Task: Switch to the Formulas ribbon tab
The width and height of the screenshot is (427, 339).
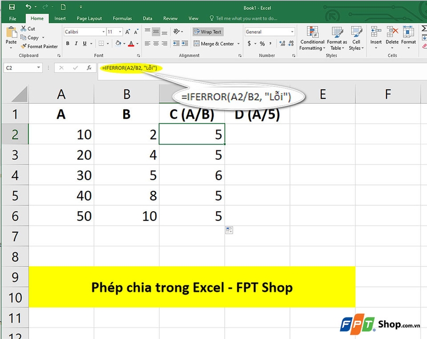Action: pos(122,18)
